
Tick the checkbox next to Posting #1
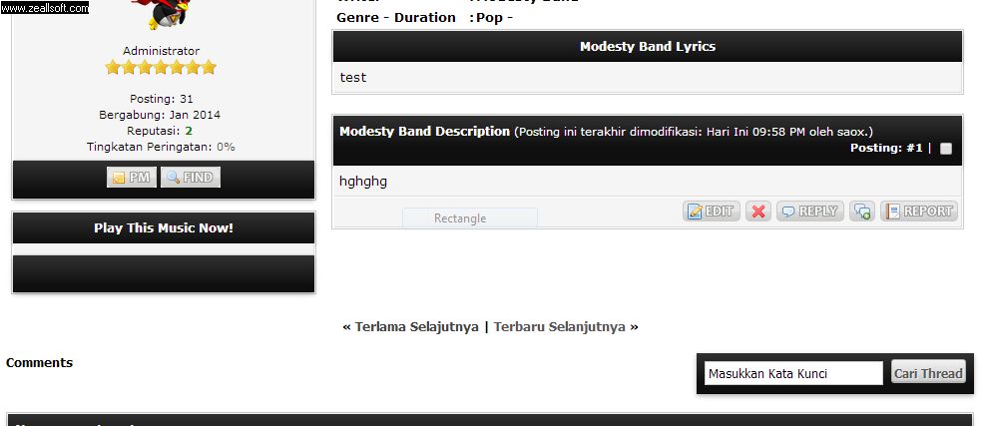(946, 149)
